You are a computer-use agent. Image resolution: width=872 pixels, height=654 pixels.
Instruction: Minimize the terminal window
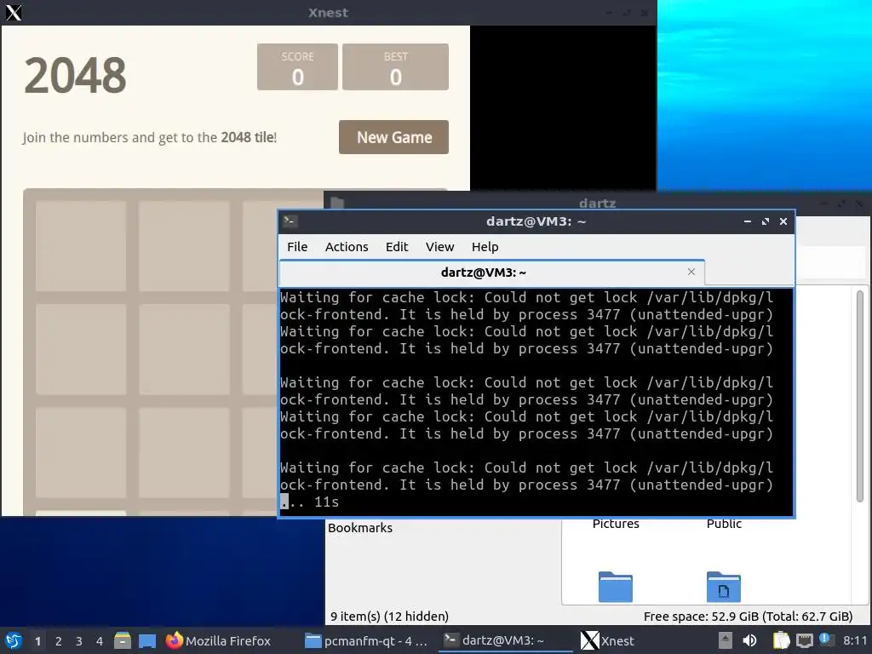click(748, 221)
